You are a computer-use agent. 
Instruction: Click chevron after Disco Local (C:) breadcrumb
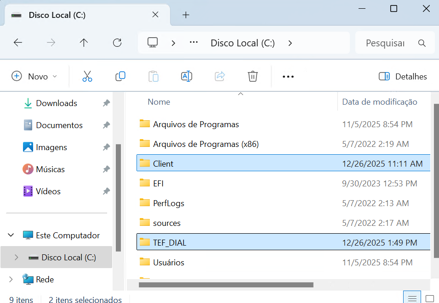pos(290,43)
